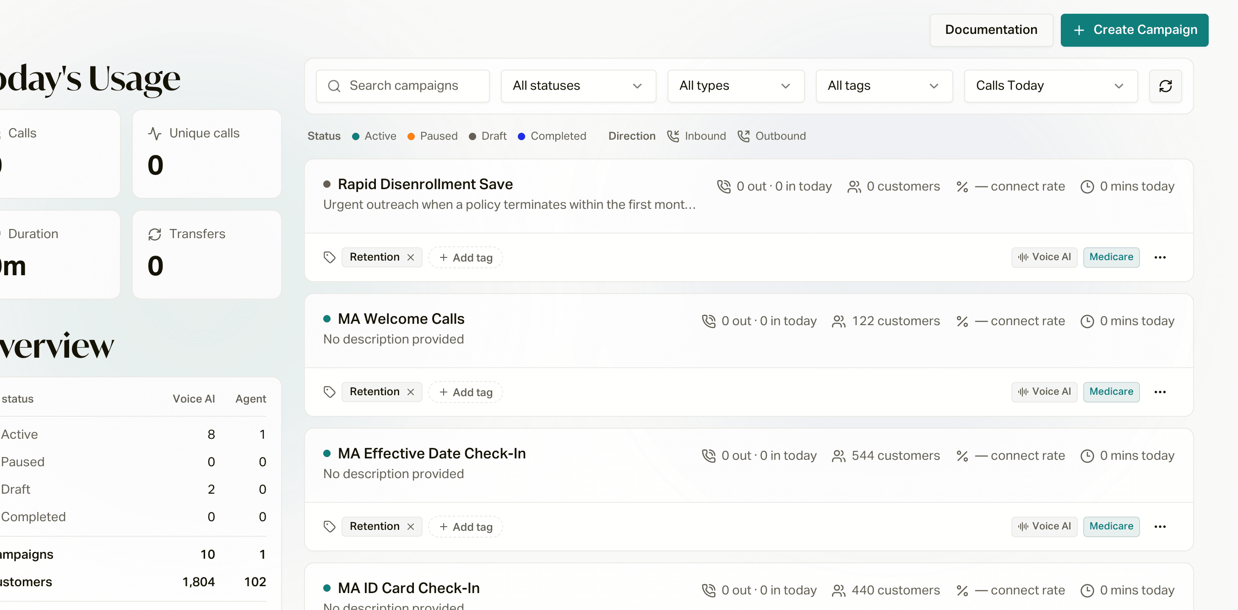Click percent icon on MA Effective Date Check-In
The image size is (1238, 610).
pyautogui.click(x=962, y=456)
